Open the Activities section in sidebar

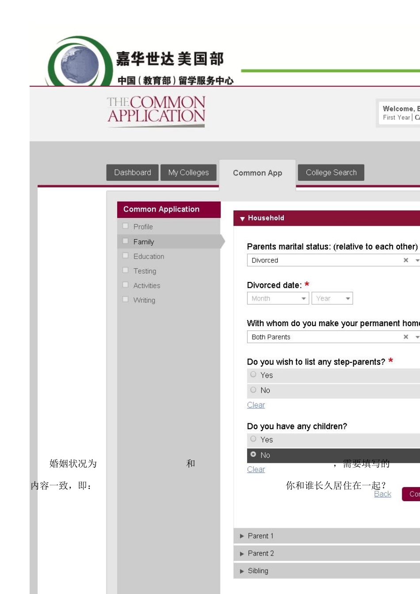click(x=147, y=286)
